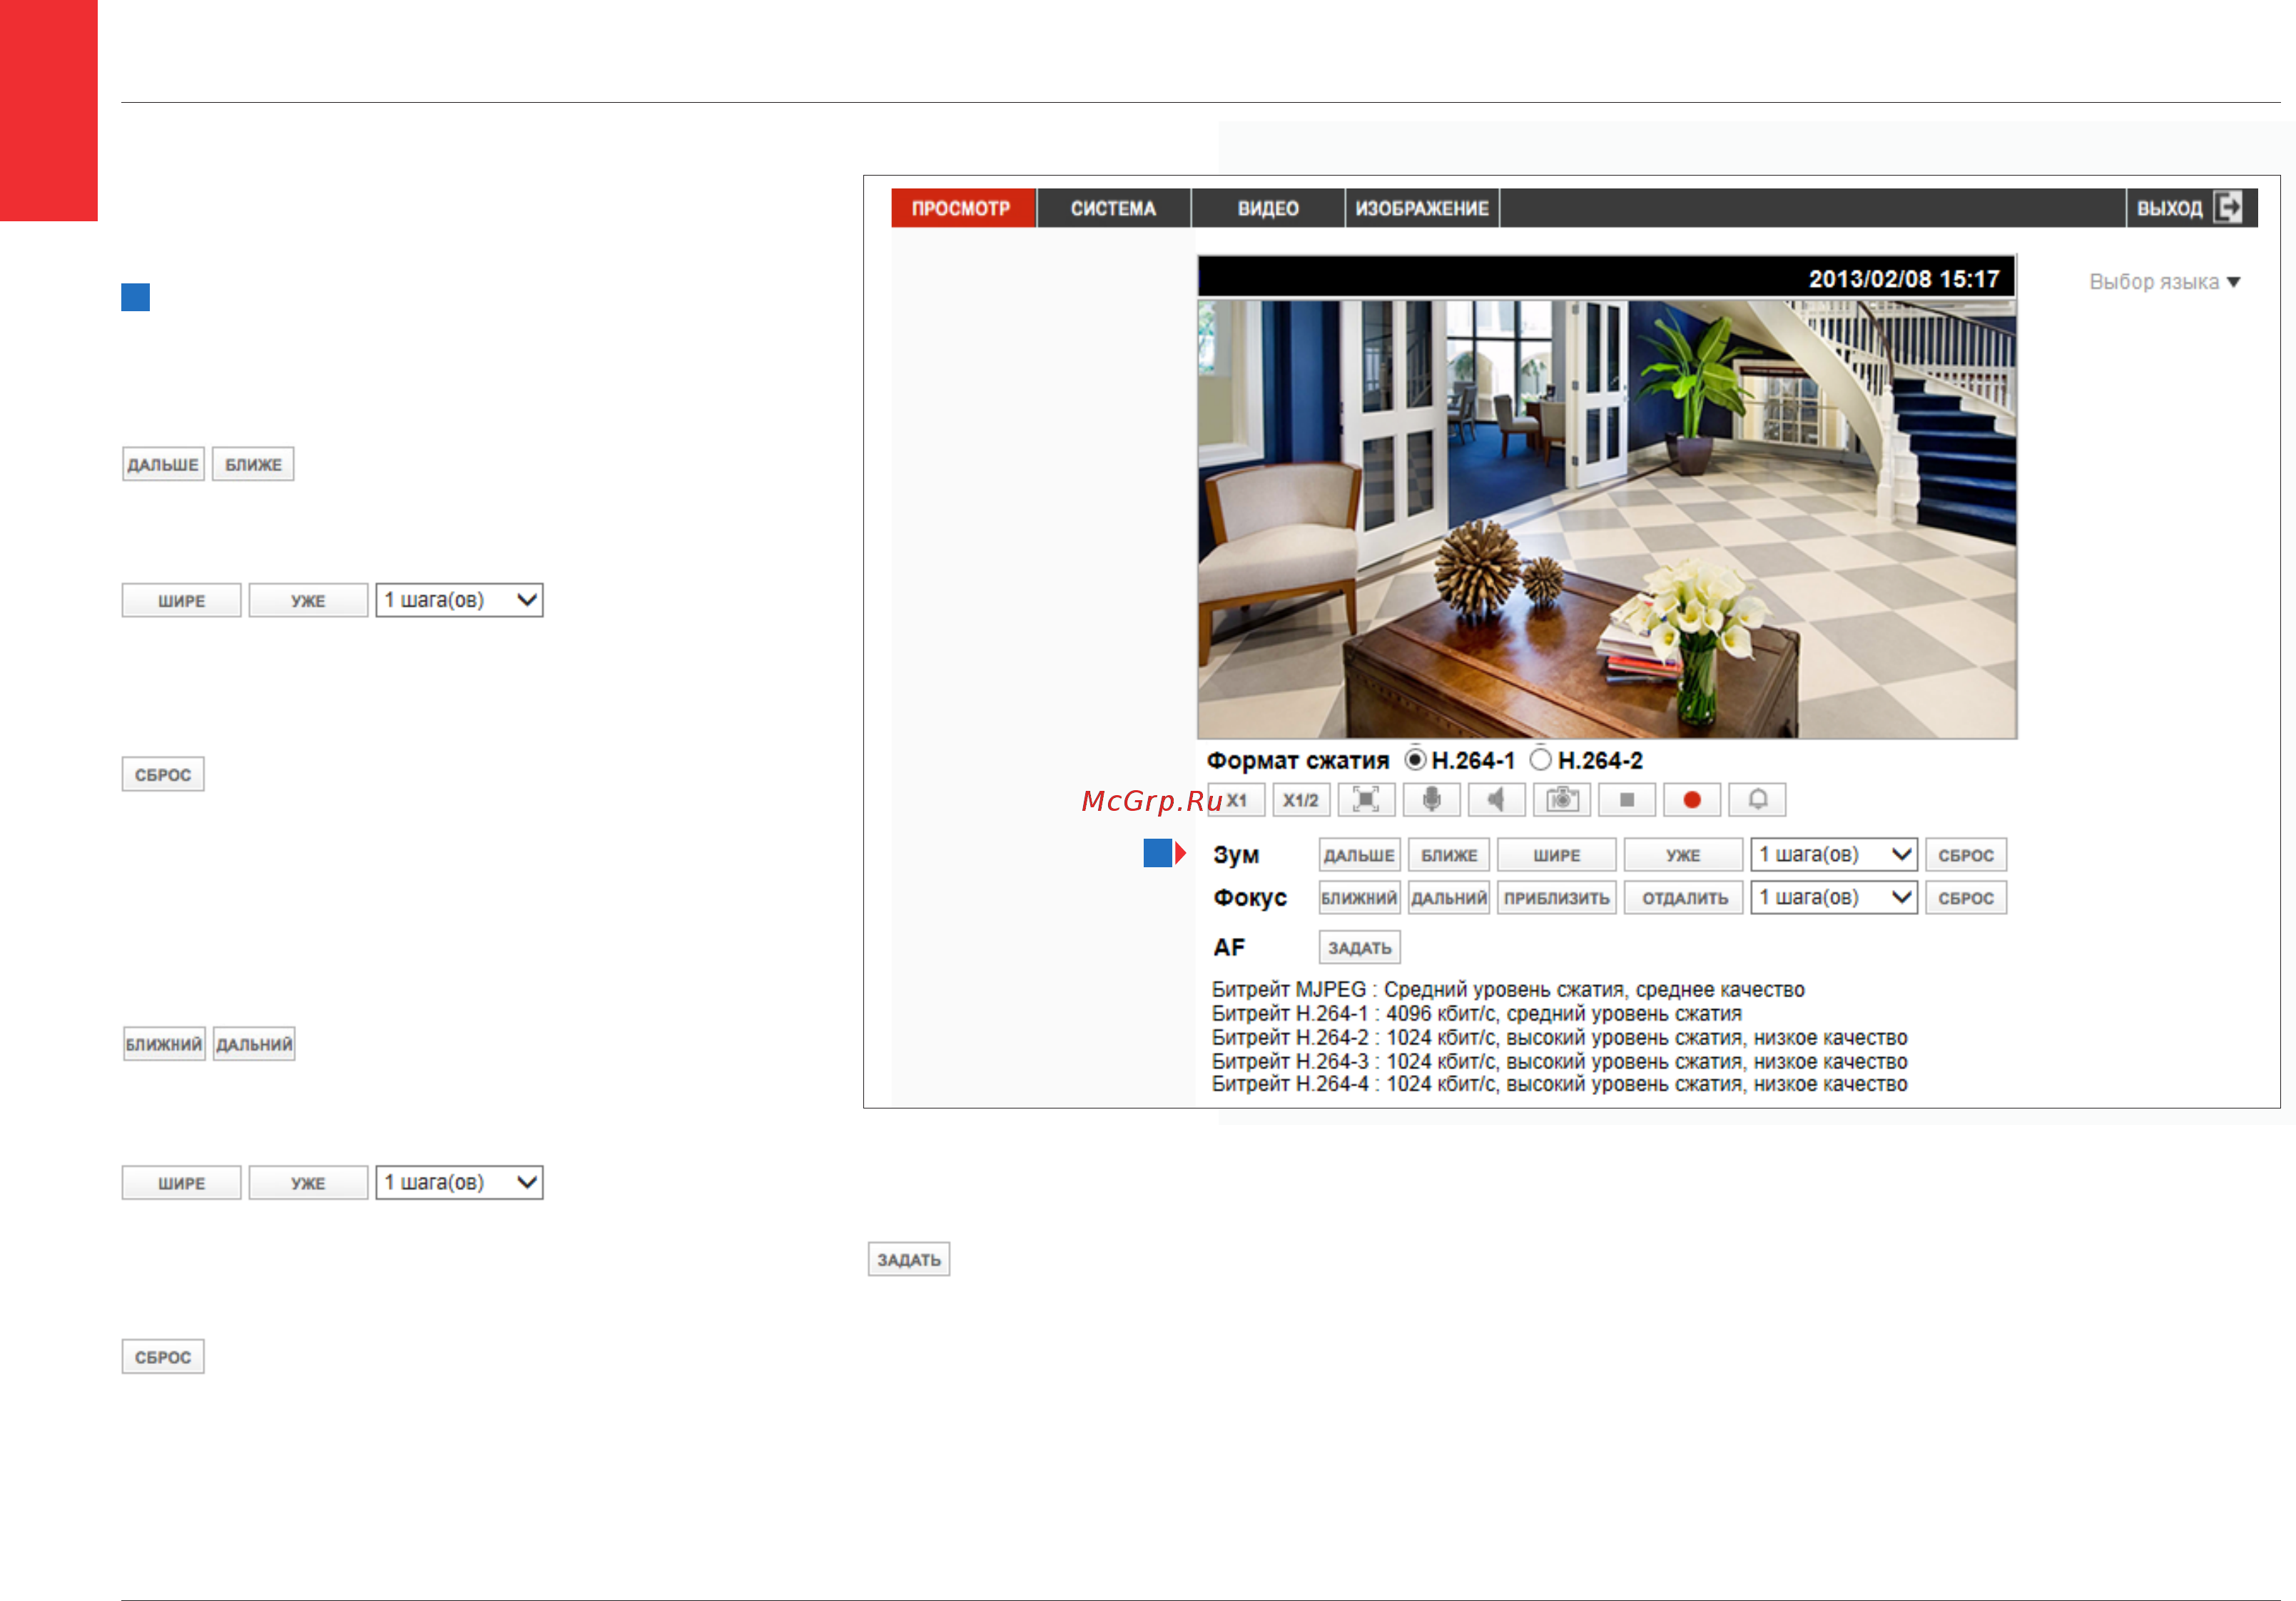Open the Зум row steps dropdown

[1833, 854]
